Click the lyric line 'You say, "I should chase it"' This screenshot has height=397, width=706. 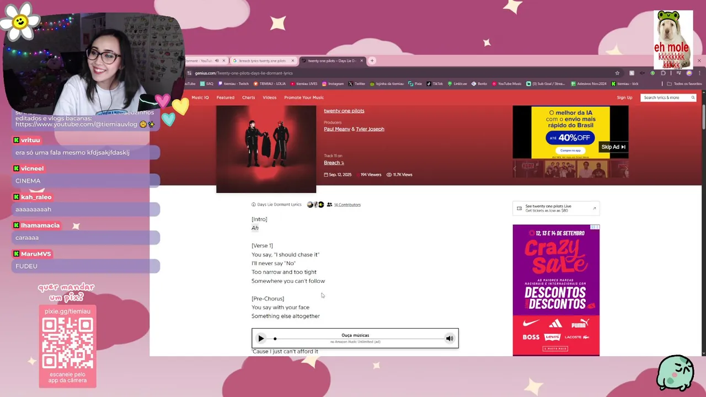point(286,255)
